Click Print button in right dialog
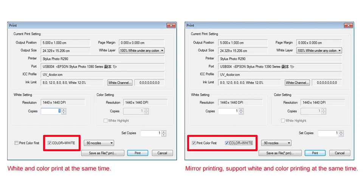The width and height of the screenshot is (363, 189). pyautogui.click(x=315, y=153)
